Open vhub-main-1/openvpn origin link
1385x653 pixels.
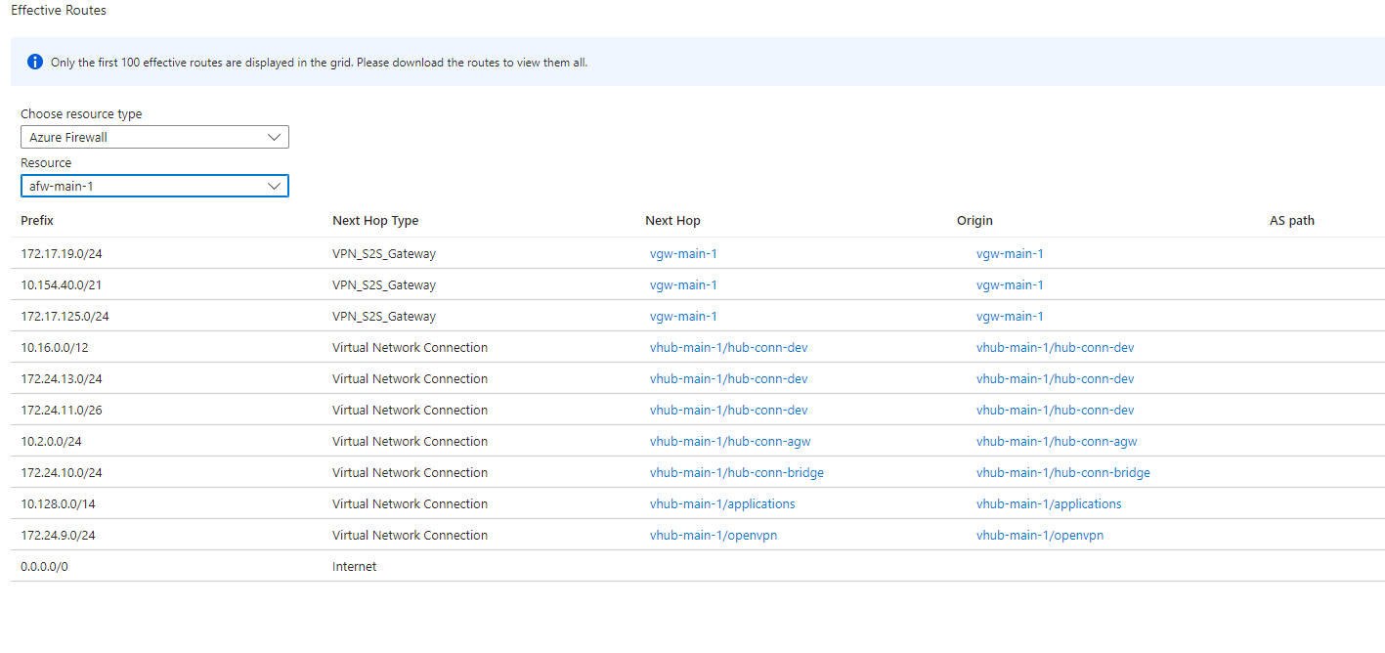[x=1039, y=535]
